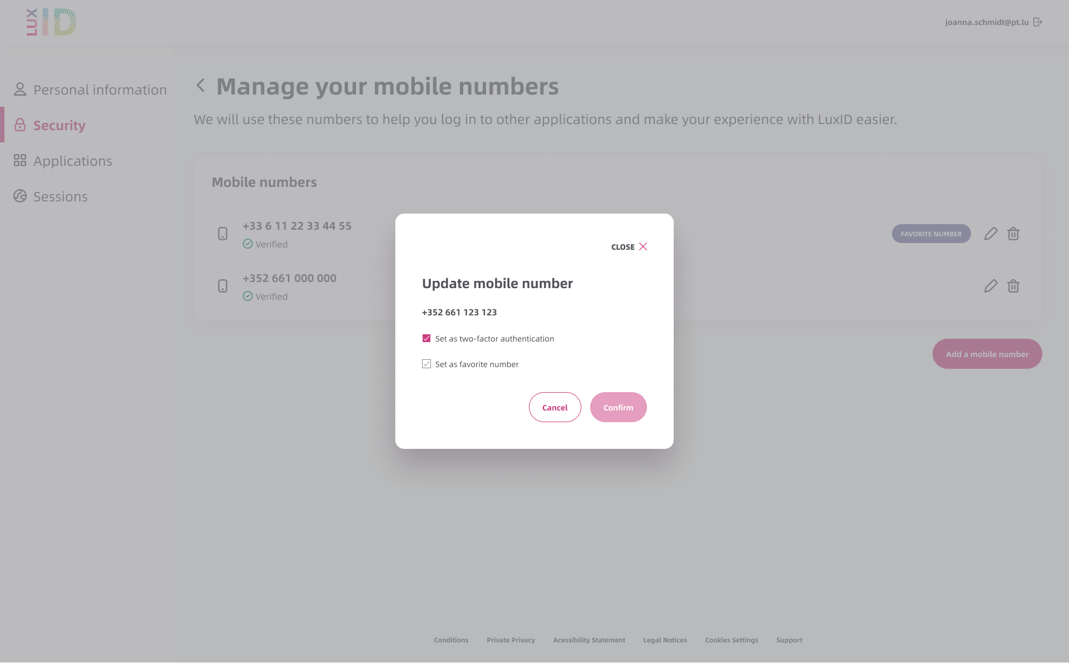Click Add a mobile number
Viewport: 1069px width, 663px height.
(x=987, y=354)
